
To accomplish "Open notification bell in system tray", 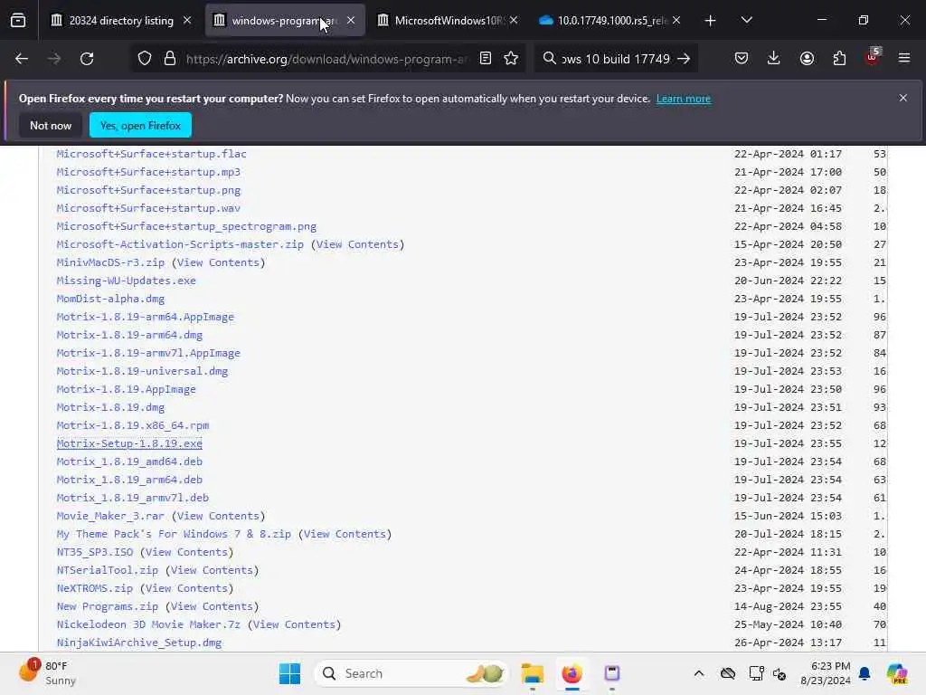I will coord(865,673).
